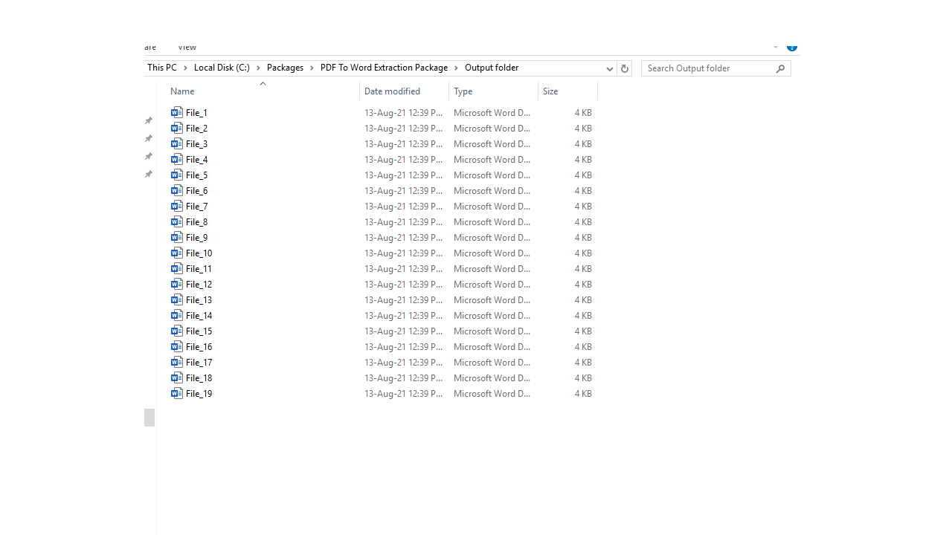Click the Word icon beside File_6
The image size is (952, 535).
pos(176,190)
